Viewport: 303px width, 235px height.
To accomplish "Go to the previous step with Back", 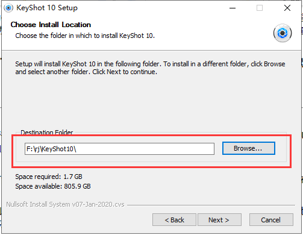I will pos(174,220).
